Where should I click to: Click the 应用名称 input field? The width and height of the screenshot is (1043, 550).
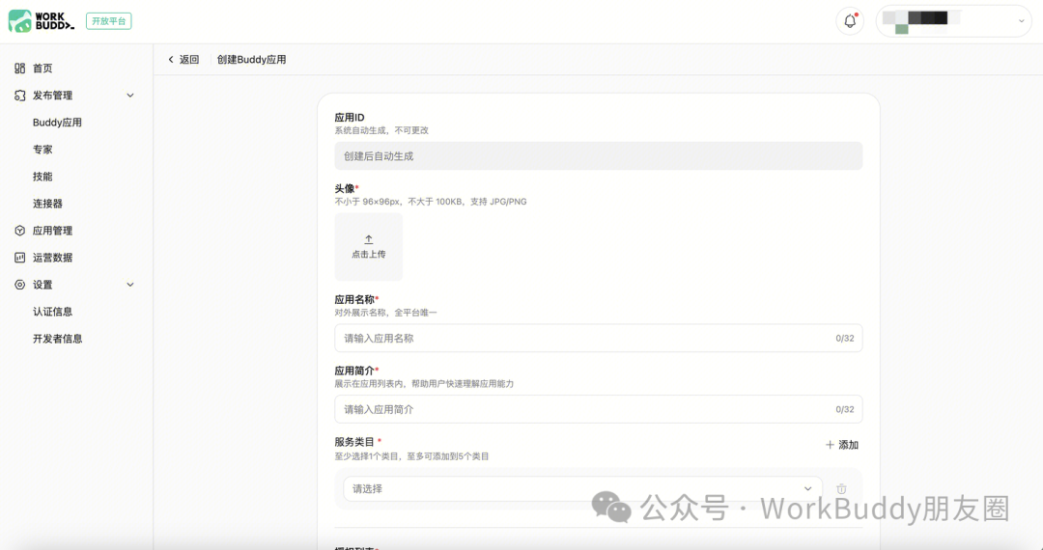pyautogui.click(x=599, y=338)
